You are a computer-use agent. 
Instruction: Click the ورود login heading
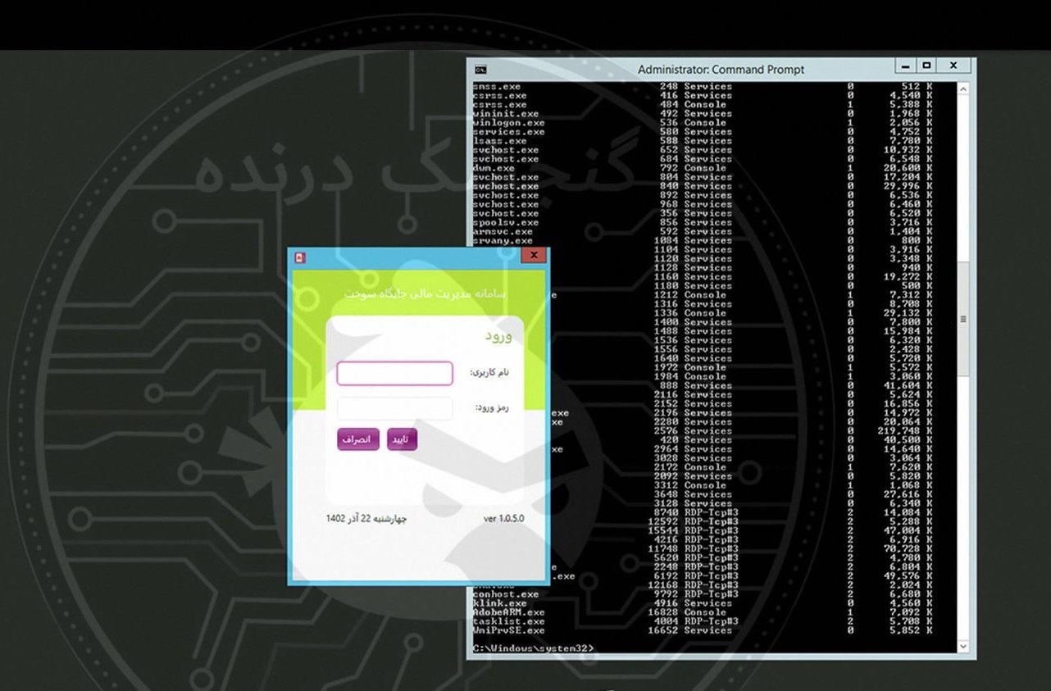pos(498,336)
